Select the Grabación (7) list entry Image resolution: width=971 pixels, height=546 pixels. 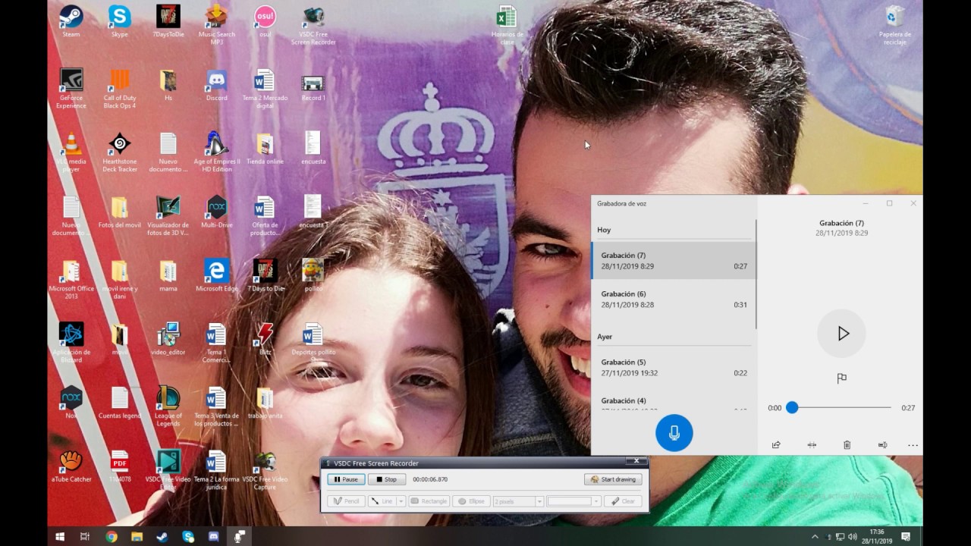(674, 261)
